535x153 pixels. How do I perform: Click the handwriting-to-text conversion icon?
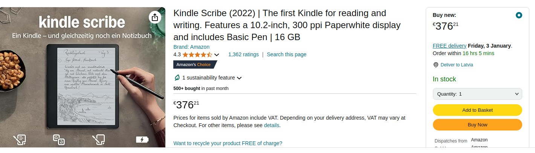tap(59, 140)
